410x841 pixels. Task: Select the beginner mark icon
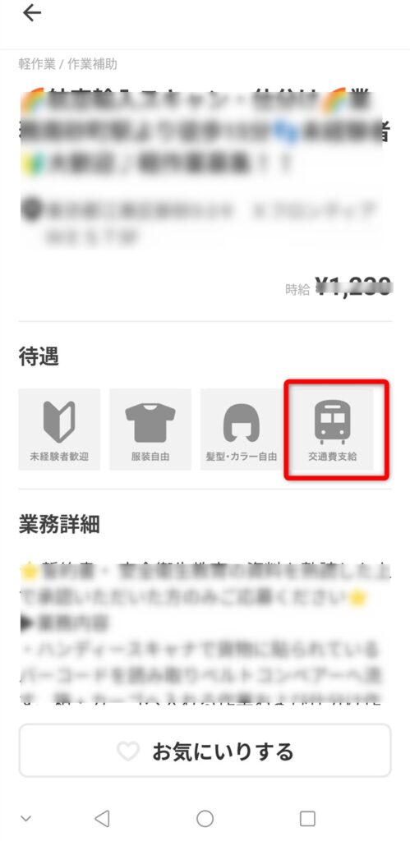point(59,421)
